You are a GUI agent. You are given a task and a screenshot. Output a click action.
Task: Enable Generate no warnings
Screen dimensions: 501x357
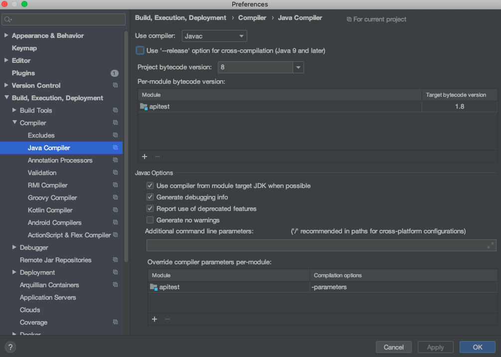150,220
